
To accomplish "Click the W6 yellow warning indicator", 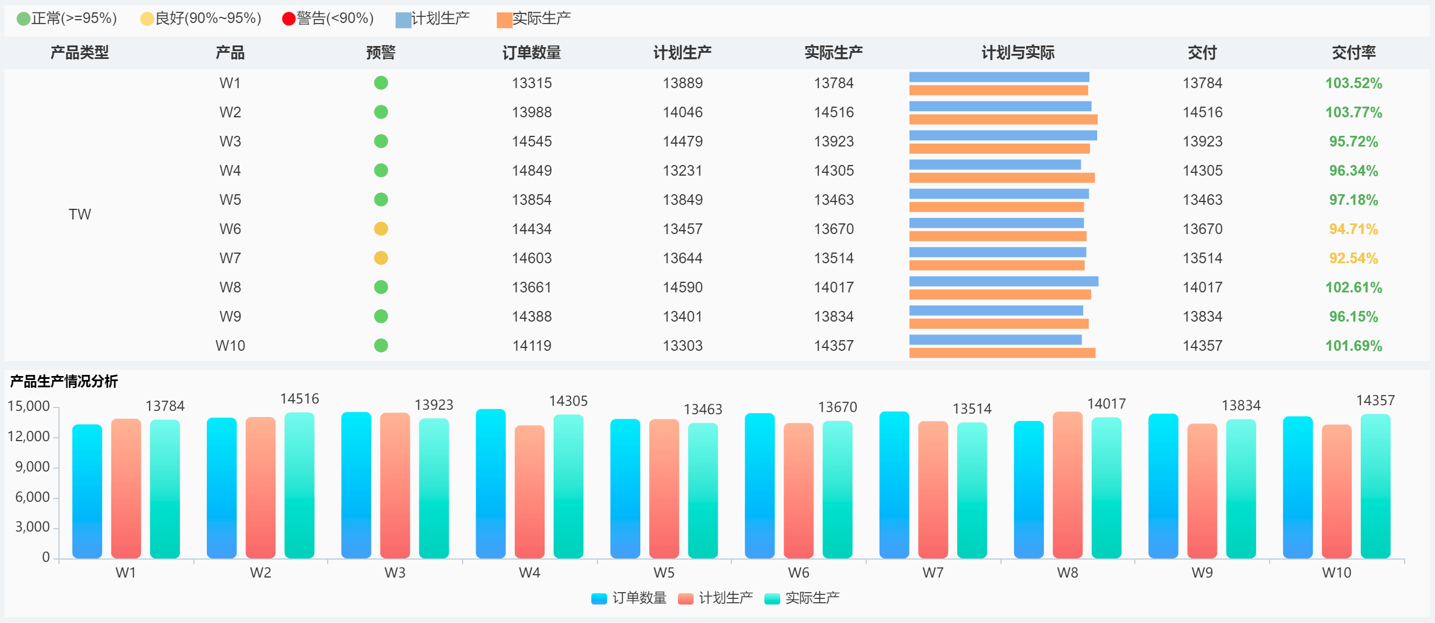I will tap(381, 229).
